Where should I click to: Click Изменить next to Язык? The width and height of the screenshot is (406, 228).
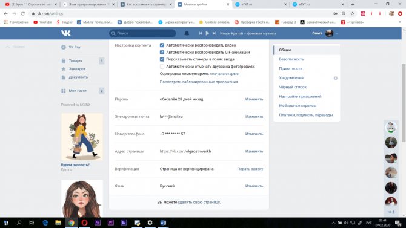coord(254,186)
